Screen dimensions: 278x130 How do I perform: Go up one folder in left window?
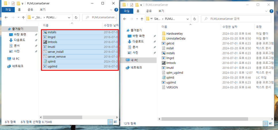click(x=23, y=18)
